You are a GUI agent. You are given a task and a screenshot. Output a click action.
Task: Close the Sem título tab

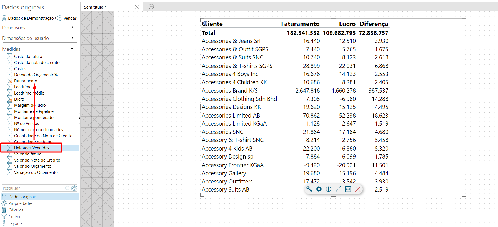click(x=137, y=7)
